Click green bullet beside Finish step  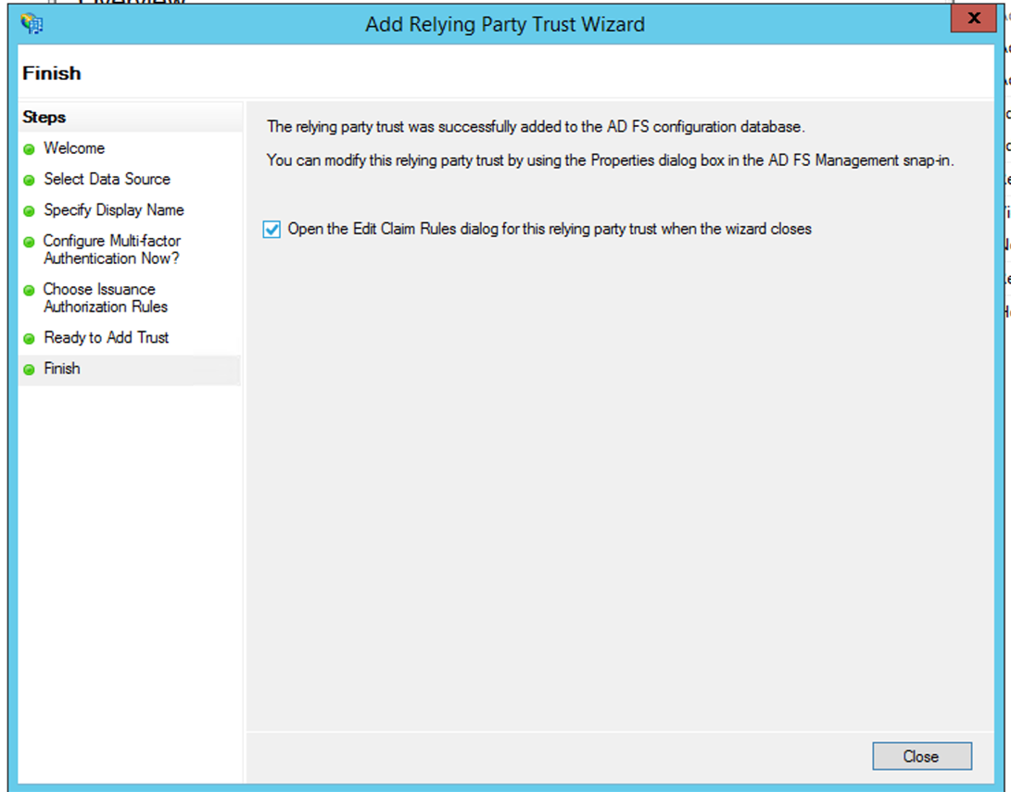[29, 370]
